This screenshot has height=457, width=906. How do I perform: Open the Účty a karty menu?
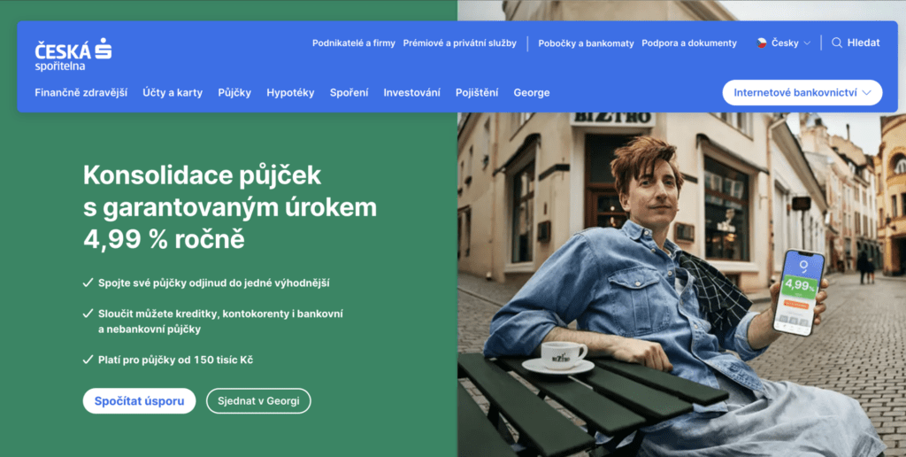(173, 93)
